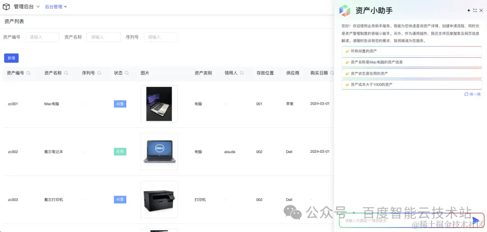The image size is (487, 232).
Task: Click the 图片 column header
Action: point(145,73)
